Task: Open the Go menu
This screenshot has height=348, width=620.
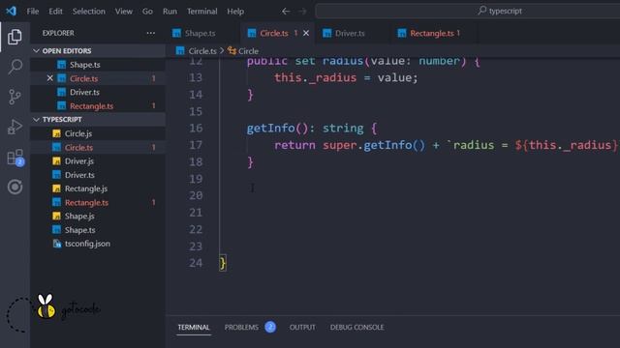Action: coord(147,11)
